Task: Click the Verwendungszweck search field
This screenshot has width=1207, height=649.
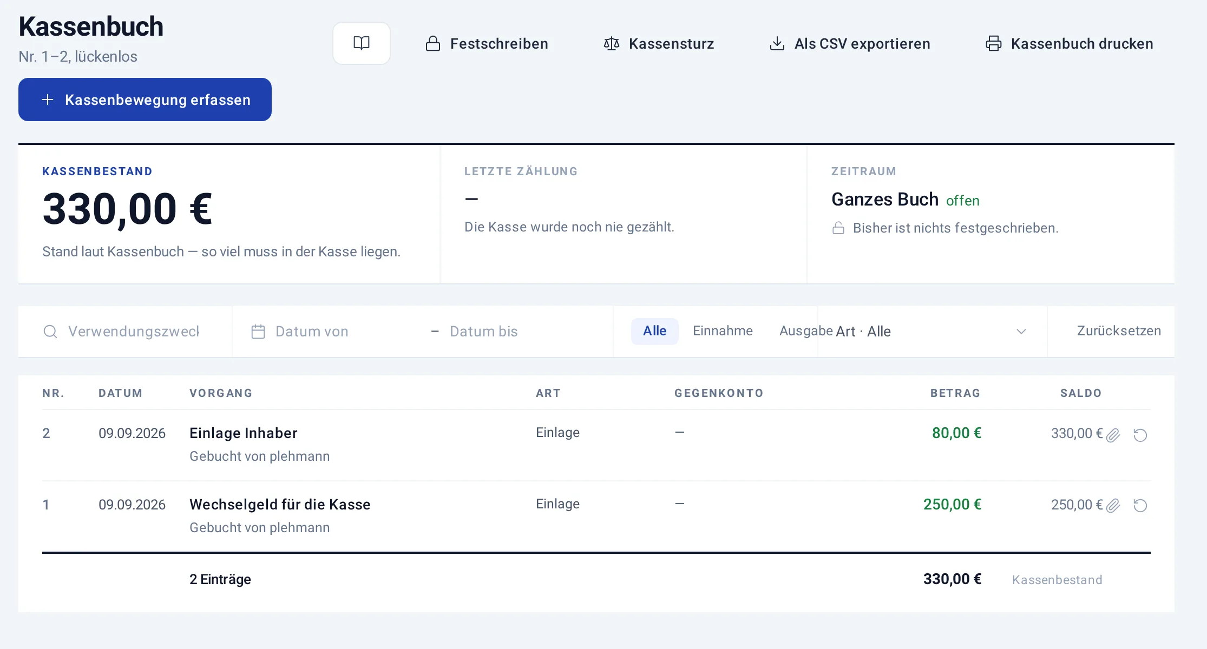Action: (x=134, y=332)
